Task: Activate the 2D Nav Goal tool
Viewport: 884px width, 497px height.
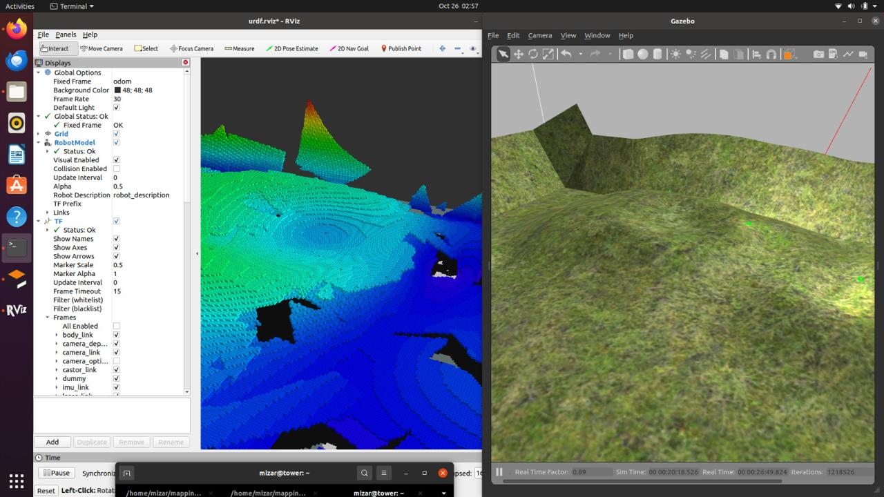Action: tap(349, 49)
